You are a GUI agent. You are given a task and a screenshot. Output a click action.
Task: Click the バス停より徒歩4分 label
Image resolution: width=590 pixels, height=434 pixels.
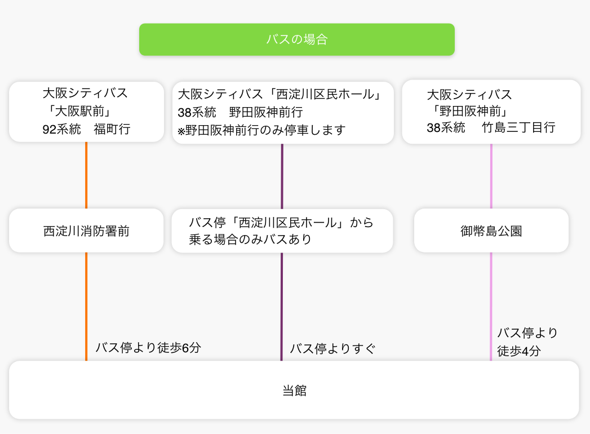click(527, 342)
